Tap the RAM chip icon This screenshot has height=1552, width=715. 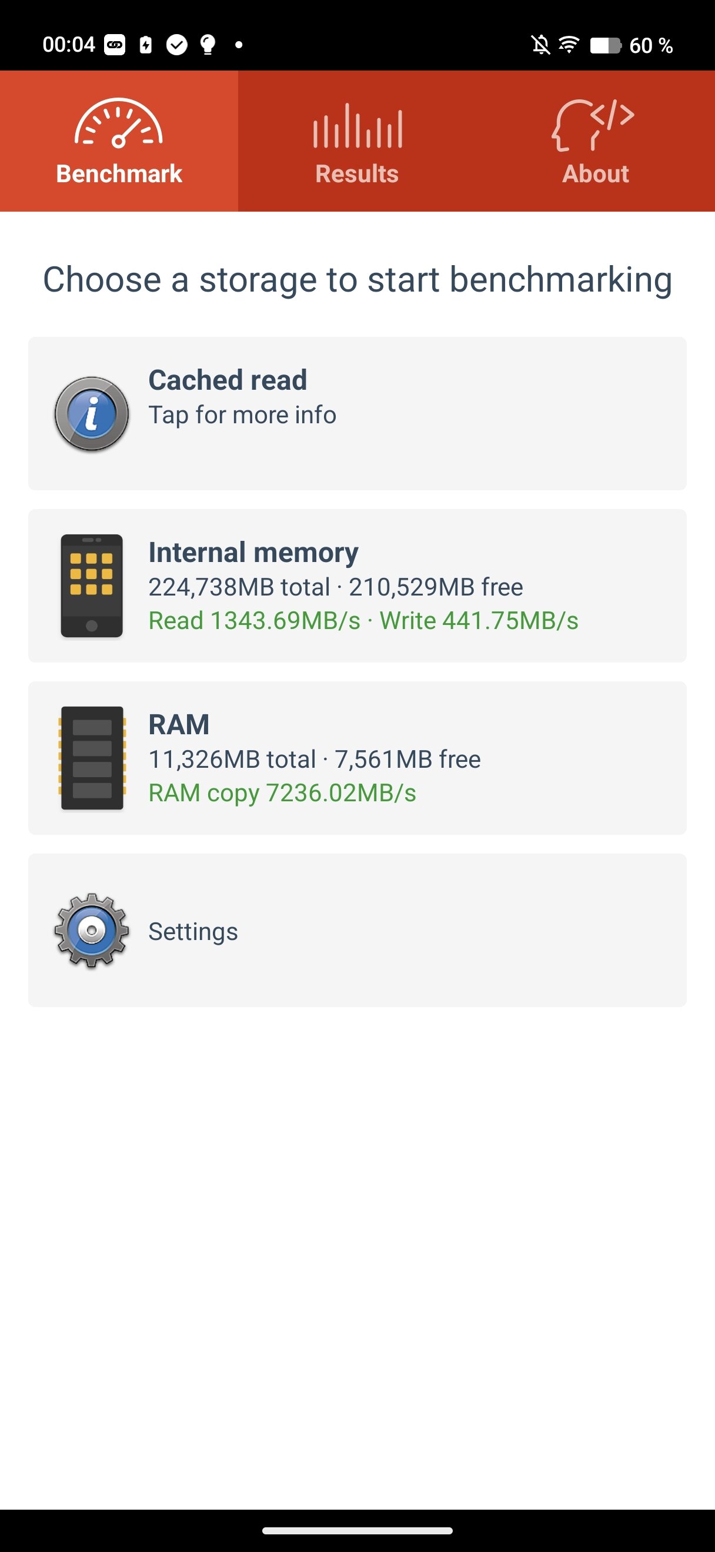[92, 758]
